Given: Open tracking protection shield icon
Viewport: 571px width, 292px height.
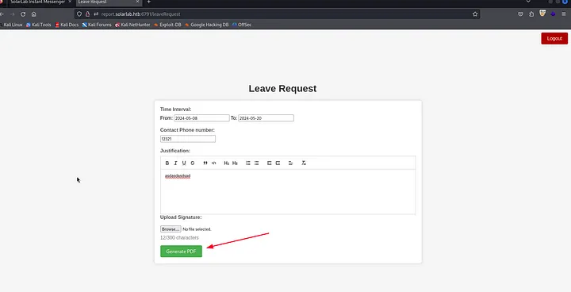Looking at the screenshot, I should pos(79,13).
